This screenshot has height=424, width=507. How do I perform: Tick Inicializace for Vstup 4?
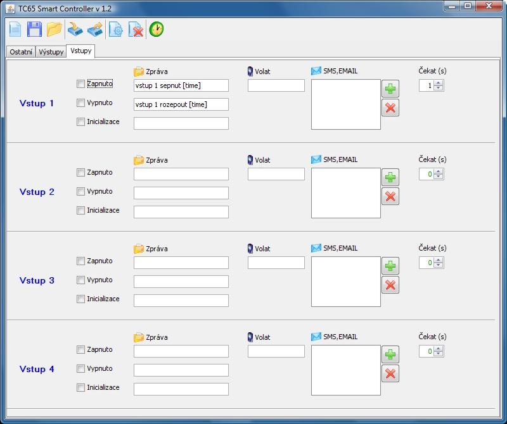pyautogui.click(x=80, y=387)
